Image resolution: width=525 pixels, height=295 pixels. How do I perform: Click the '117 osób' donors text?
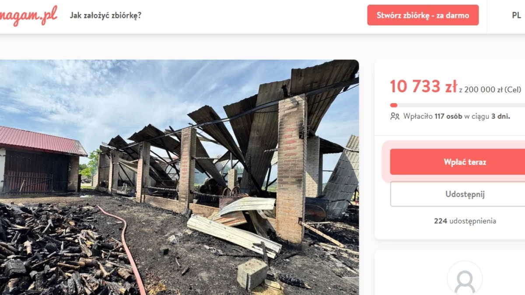tap(448, 116)
